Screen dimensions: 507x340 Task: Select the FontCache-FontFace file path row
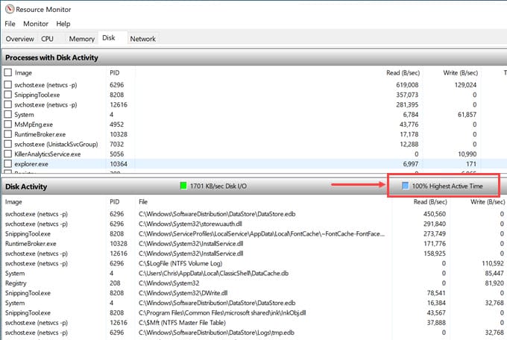tap(262, 233)
